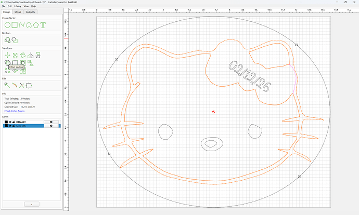Screen dimensions: 359x215
Task: Open the View menu
Action: coord(27,6)
